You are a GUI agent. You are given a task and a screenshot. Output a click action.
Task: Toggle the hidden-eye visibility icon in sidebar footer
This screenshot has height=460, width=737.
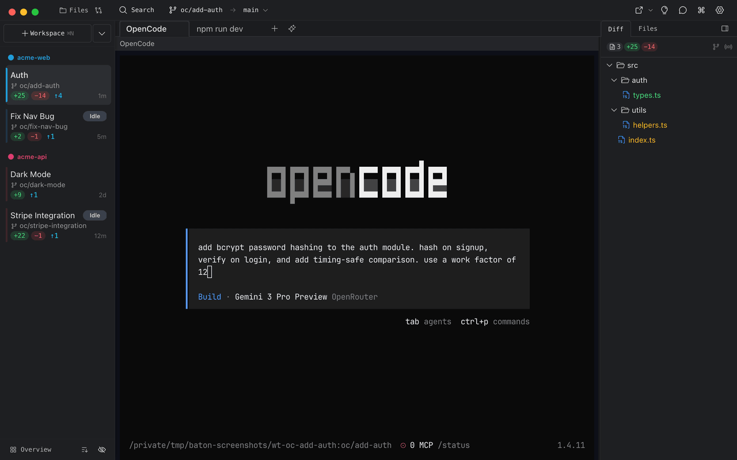(x=102, y=450)
